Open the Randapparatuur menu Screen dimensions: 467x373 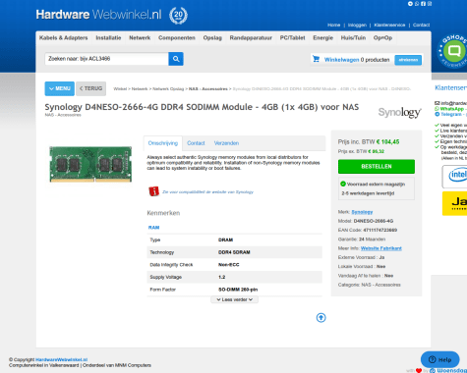251,38
